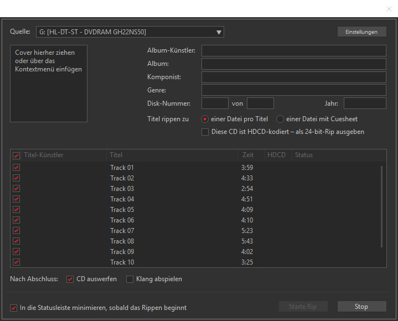Uncheck Track 02 checkbox
The height and width of the screenshot is (321, 398).
(x=16, y=178)
